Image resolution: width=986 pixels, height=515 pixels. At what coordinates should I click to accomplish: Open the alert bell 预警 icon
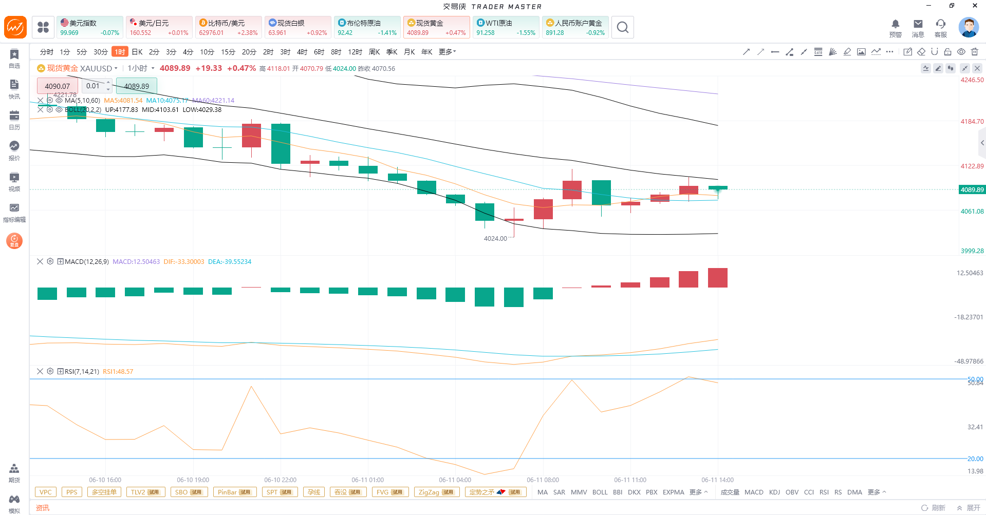pos(896,28)
